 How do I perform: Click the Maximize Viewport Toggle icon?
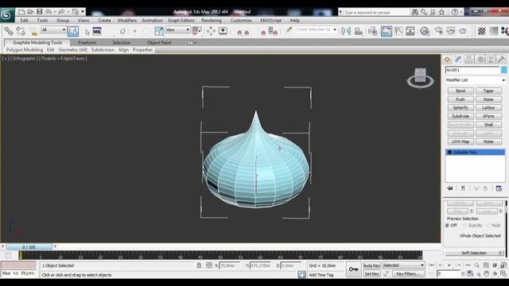[x=503, y=274]
